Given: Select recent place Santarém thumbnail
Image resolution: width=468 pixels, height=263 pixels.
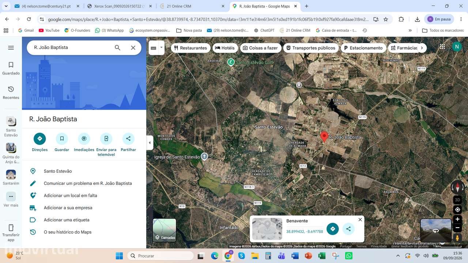Looking at the screenshot, I should (x=11, y=175).
